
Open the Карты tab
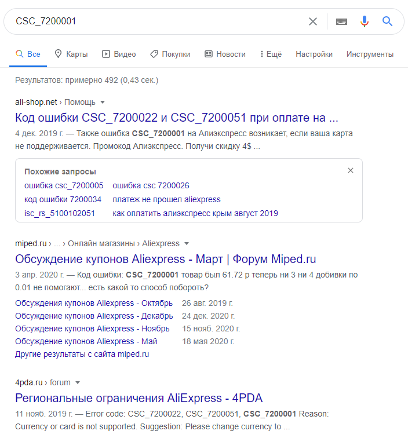pyautogui.click(x=71, y=54)
